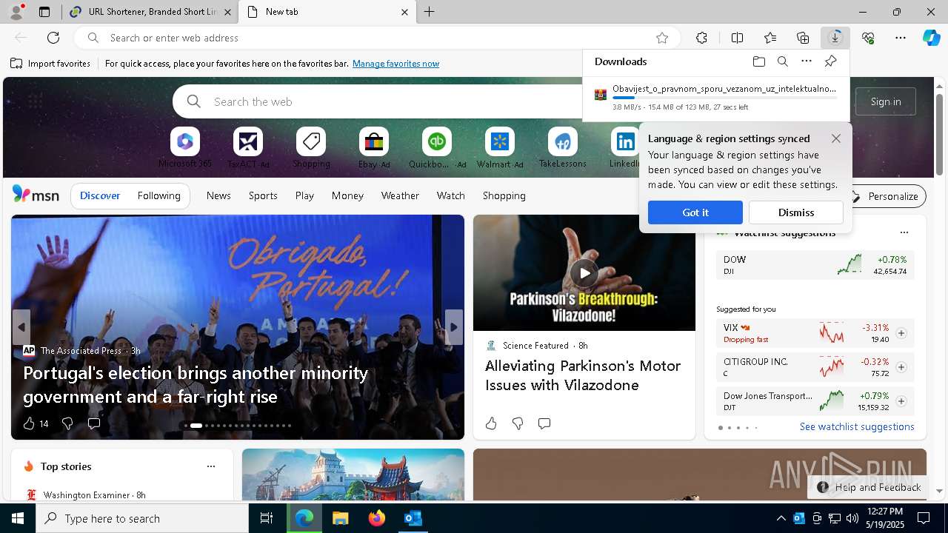Open TakeLessons shortcut tile
The width and height of the screenshot is (948, 533).
(x=563, y=148)
